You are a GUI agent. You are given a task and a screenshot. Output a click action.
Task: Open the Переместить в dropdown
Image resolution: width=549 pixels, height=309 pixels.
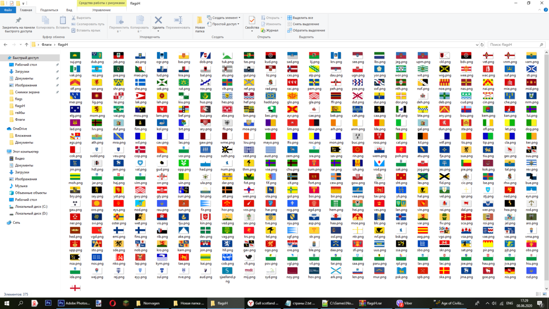tap(119, 31)
